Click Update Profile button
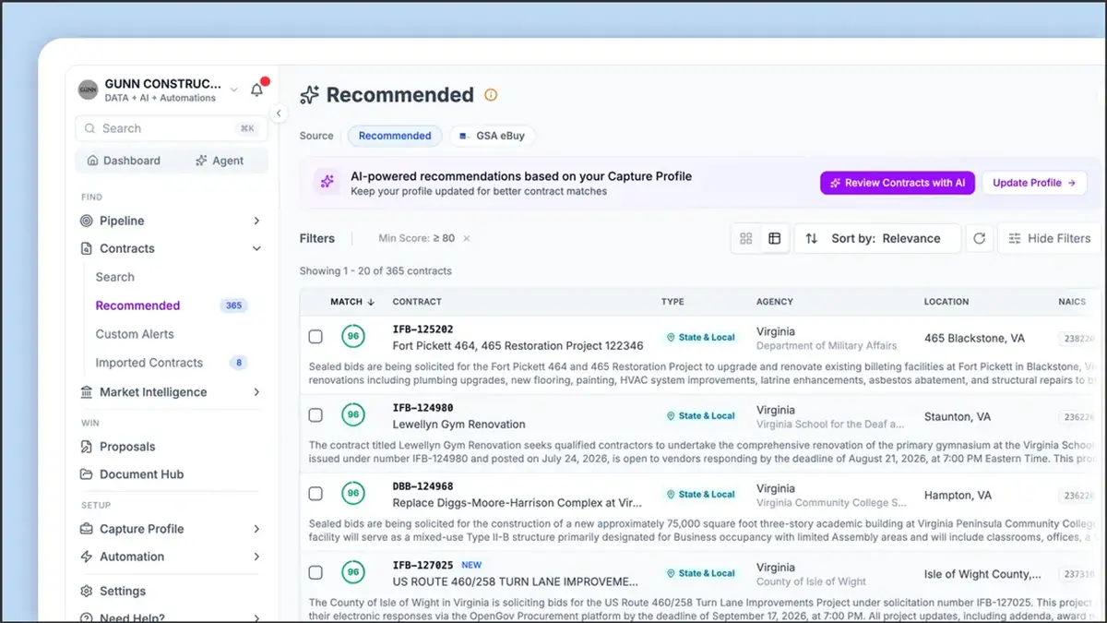1107x623 pixels. (x=1034, y=183)
